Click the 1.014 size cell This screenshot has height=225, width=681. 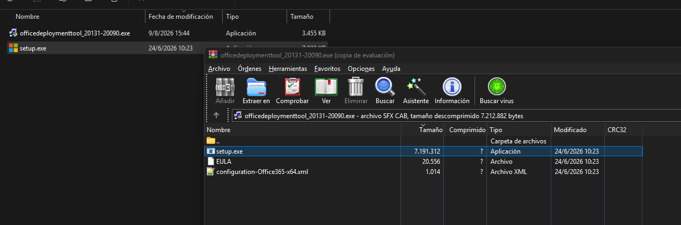tap(433, 172)
